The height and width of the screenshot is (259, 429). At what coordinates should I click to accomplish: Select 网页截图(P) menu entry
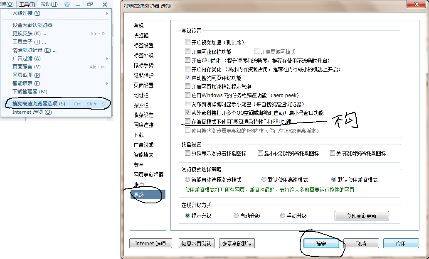pyautogui.click(x=56, y=75)
